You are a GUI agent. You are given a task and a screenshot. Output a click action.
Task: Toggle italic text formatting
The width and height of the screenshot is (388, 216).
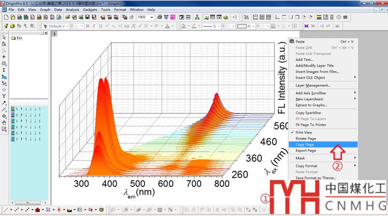(x=94, y=26)
